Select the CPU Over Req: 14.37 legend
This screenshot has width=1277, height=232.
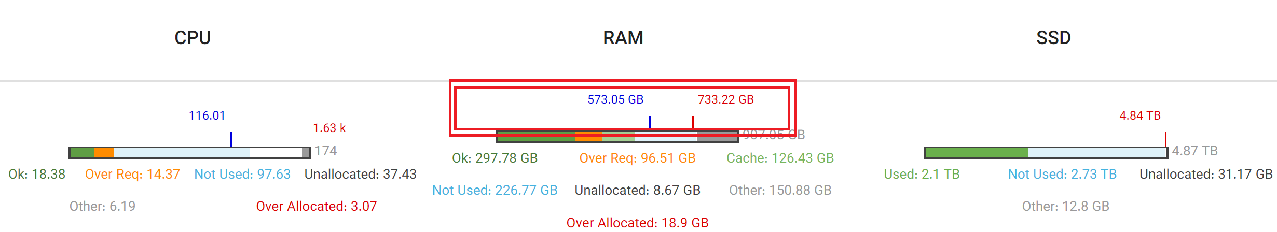[x=132, y=174]
